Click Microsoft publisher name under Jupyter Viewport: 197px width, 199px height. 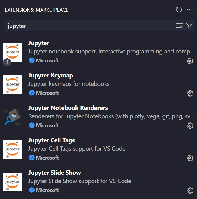48,61
